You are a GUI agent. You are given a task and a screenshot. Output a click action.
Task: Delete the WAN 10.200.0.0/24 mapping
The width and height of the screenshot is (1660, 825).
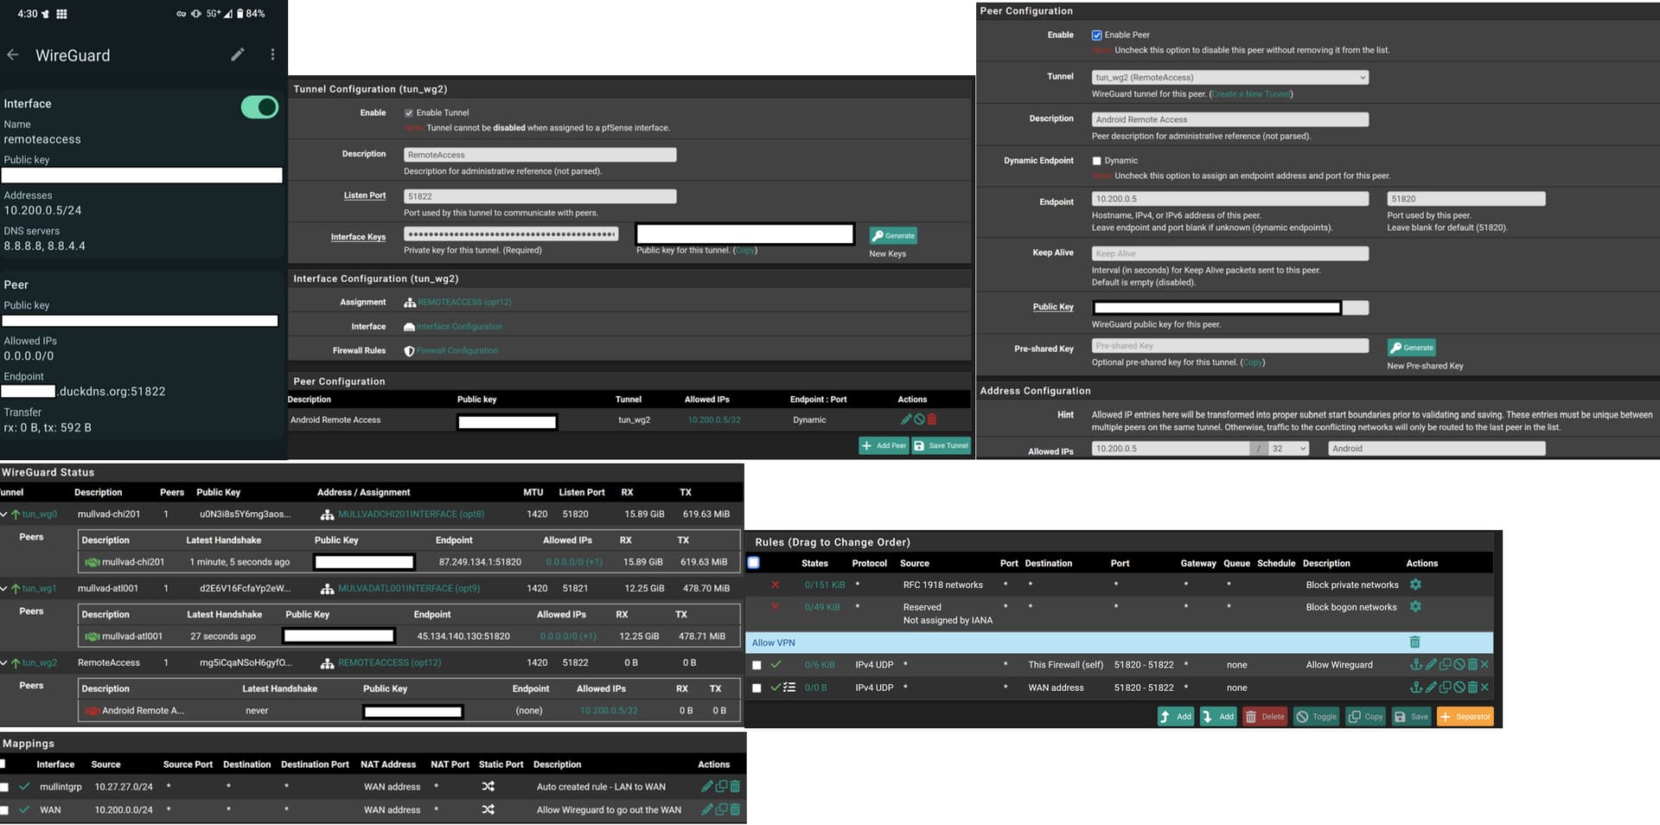coord(735,809)
